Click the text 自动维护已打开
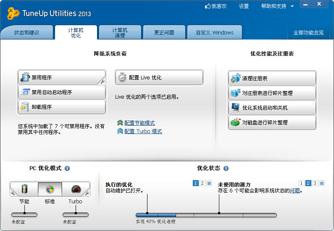The width and height of the screenshot is (334, 231). point(124,190)
